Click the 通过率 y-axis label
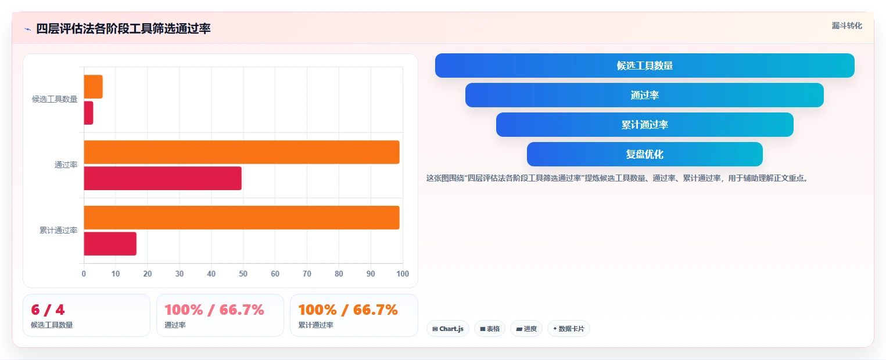Viewport: 886px width, 360px height. point(66,165)
